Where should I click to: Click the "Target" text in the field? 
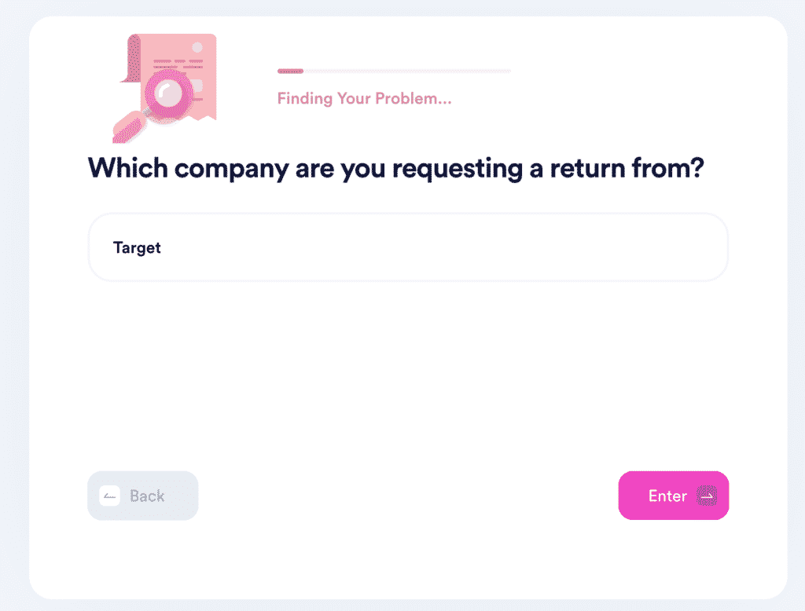137,247
